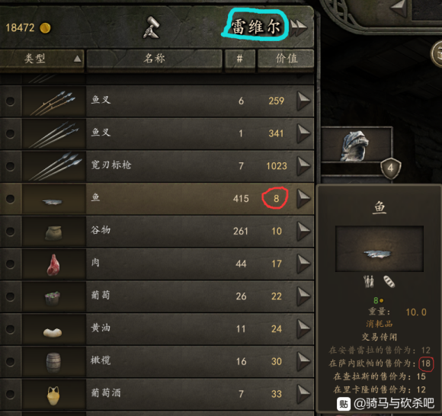Click the transfer arrow for 鱼 row
442x416 pixels.
(304, 198)
